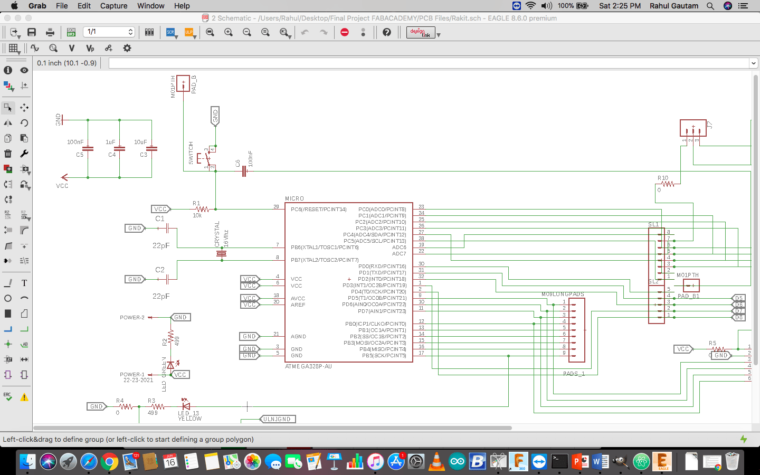760x475 pixels.
Task: Run a script with SCR icon
Action: (x=170, y=32)
